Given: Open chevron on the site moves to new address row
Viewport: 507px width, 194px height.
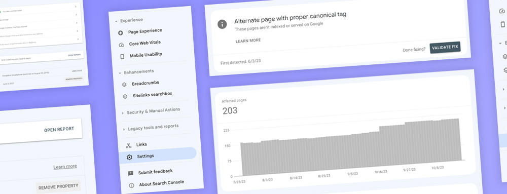Looking at the screenshot, I should (77, 31).
